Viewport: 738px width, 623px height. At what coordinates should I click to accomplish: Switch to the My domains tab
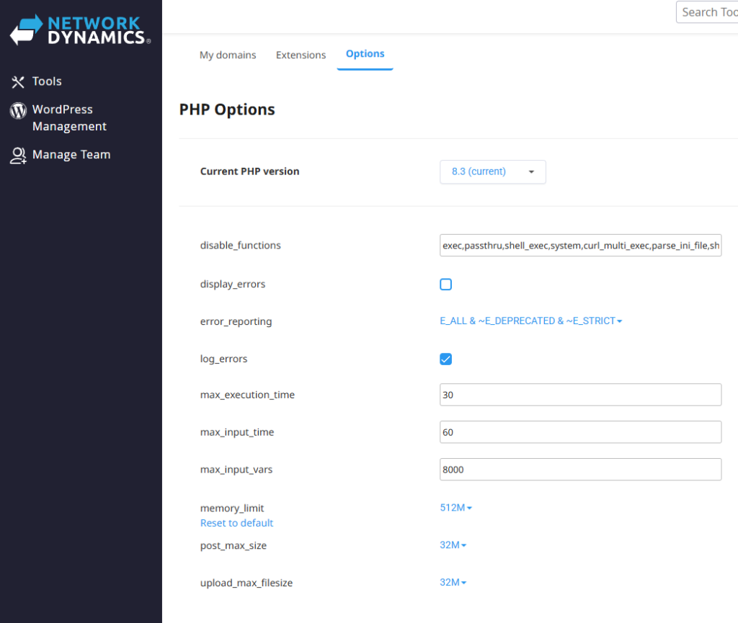pyautogui.click(x=228, y=55)
